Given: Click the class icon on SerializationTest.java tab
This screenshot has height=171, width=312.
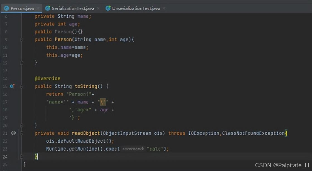Looking at the screenshot, I should [x=47, y=8].
